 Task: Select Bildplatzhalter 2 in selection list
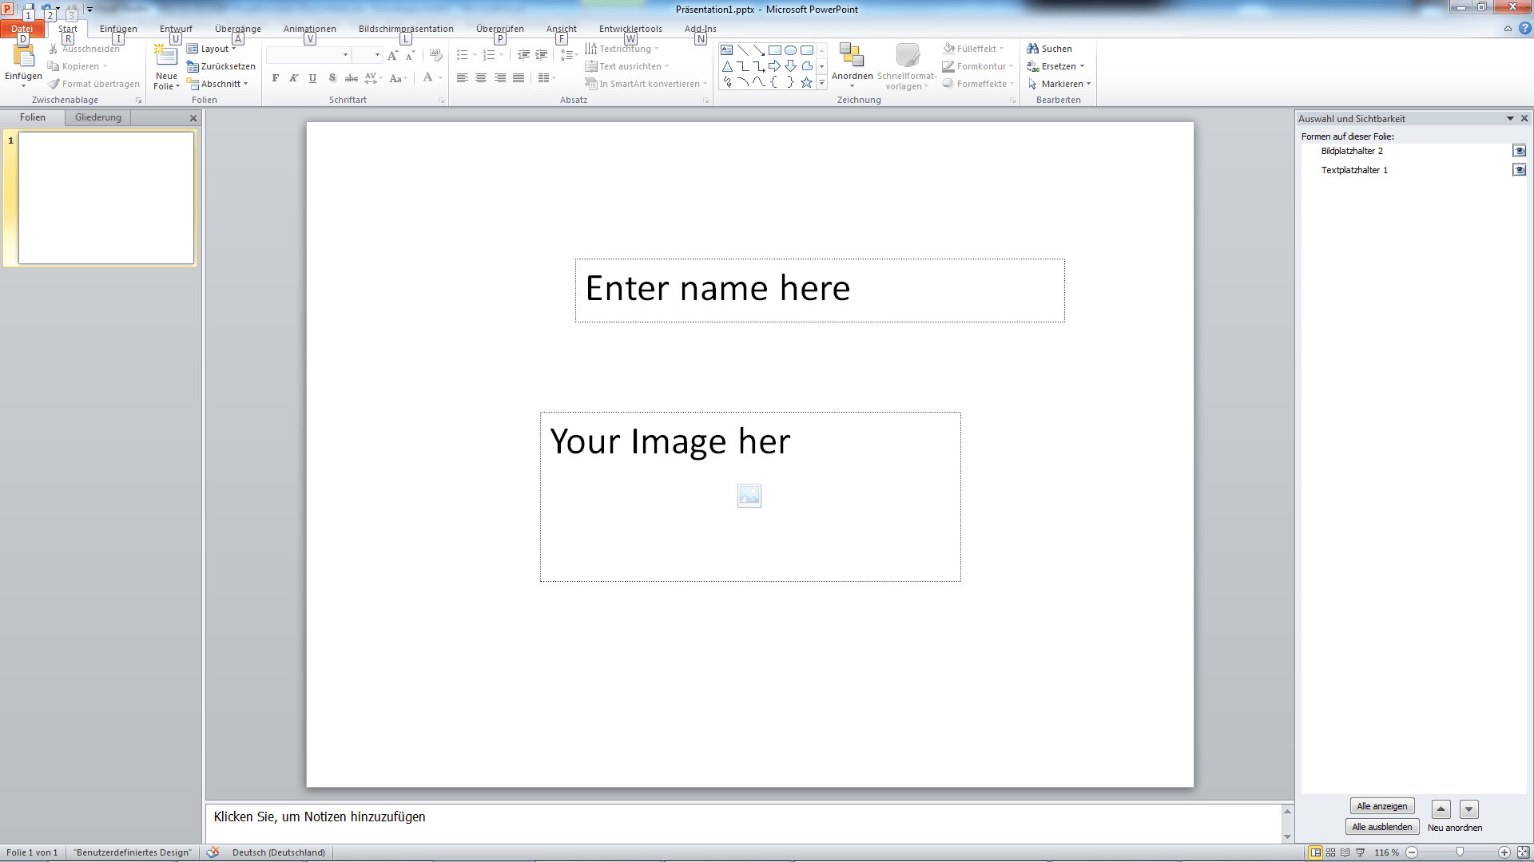1352,151
